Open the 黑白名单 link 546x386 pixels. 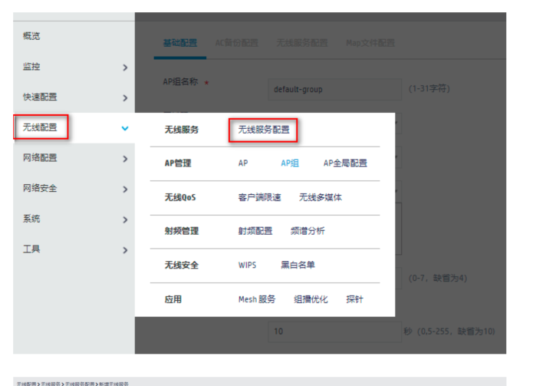[298, 265]
